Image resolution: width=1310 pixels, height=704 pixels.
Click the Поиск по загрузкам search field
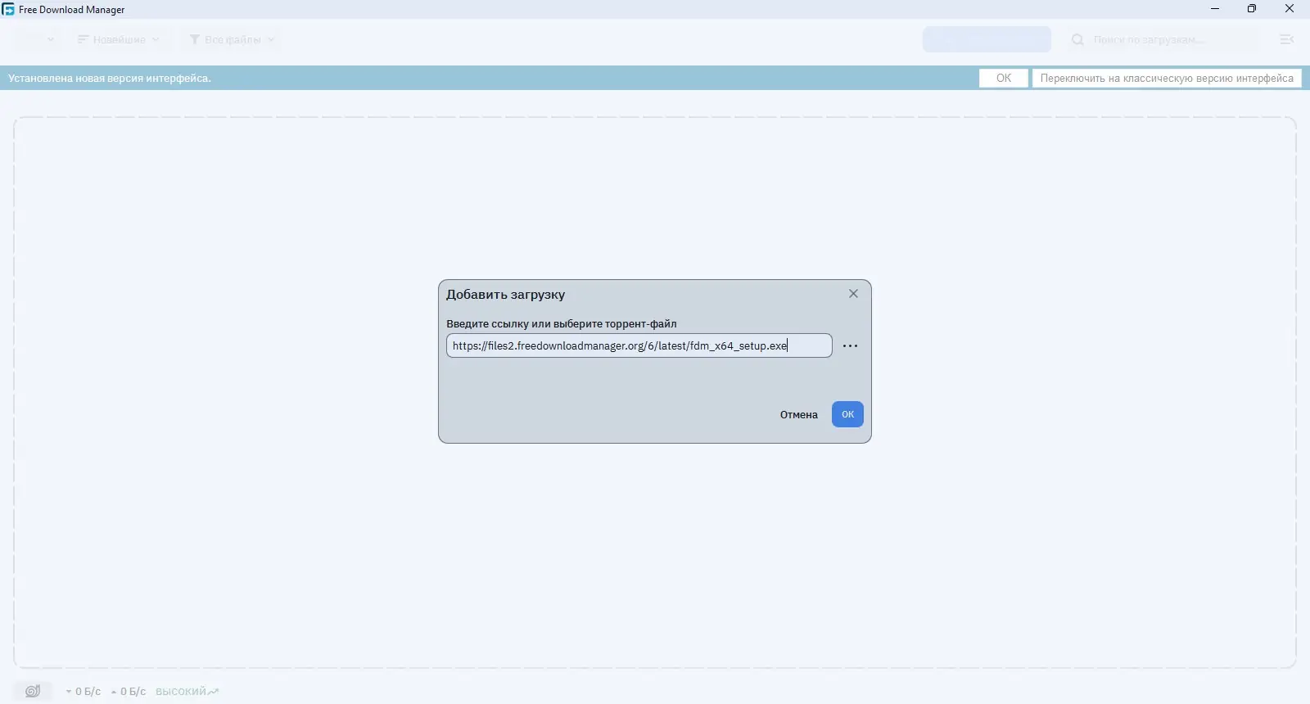pos(1163,39)
